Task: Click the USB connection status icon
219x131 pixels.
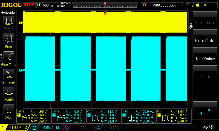Action: pos(205,127)
